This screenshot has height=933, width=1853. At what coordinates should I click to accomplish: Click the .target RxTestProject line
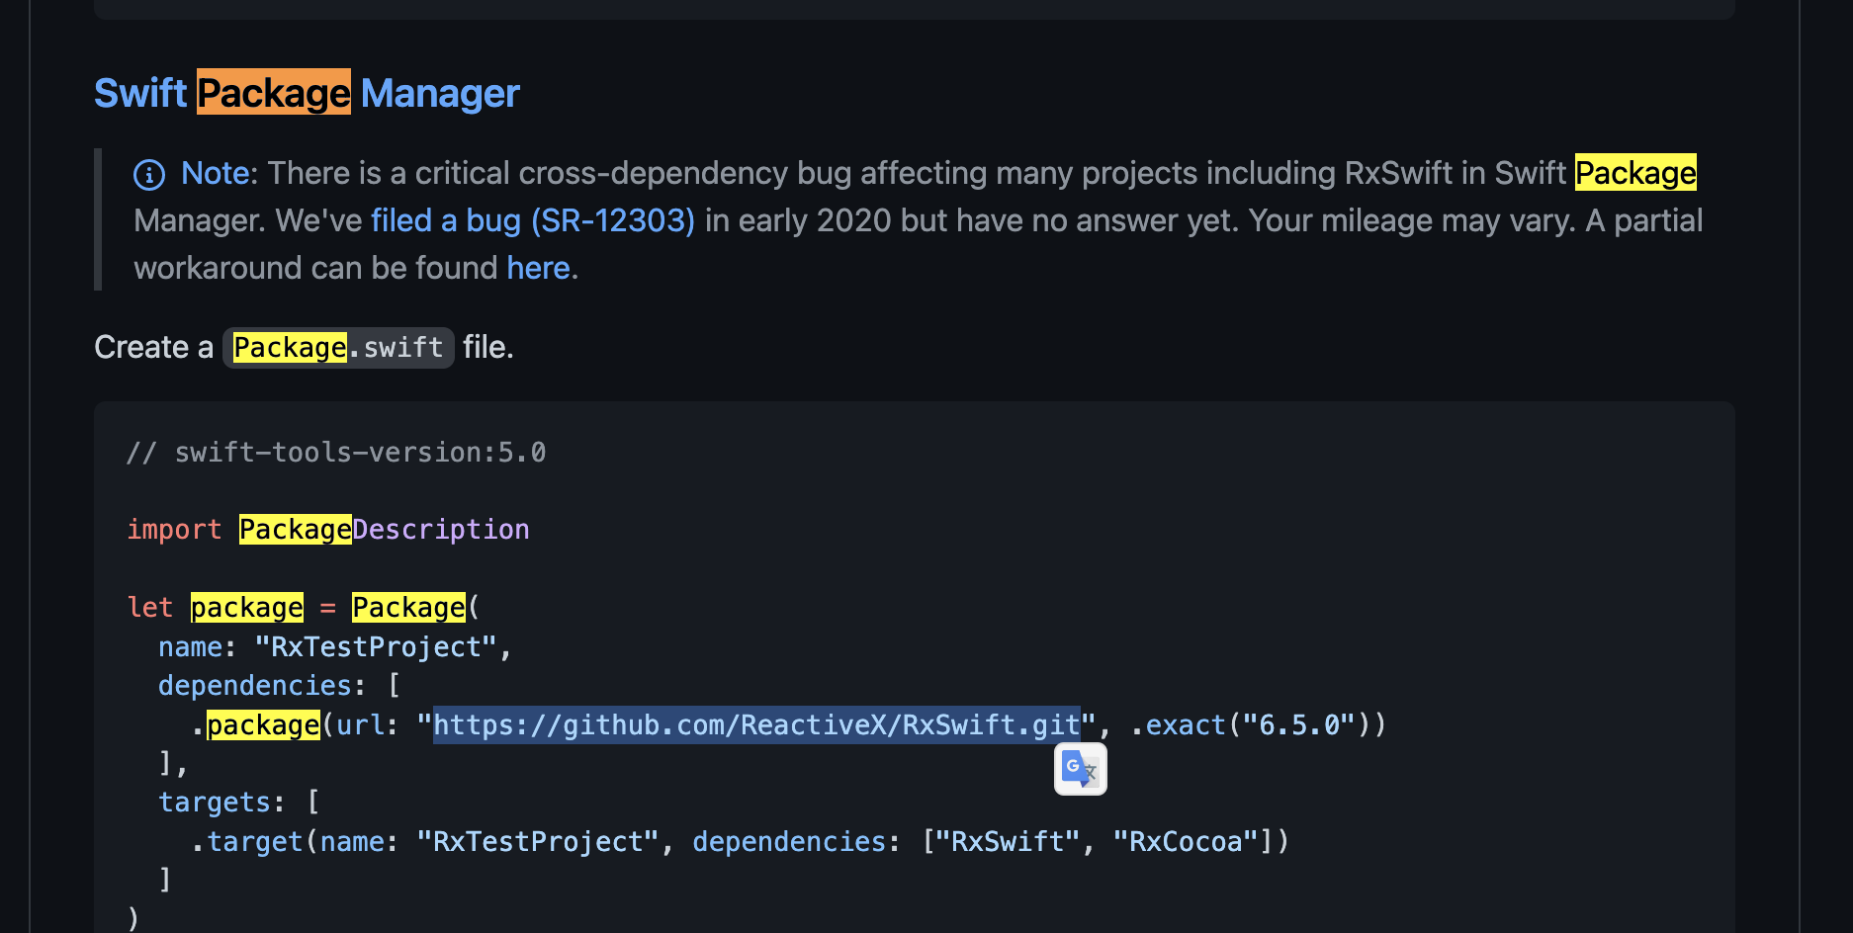coord(740,842)
